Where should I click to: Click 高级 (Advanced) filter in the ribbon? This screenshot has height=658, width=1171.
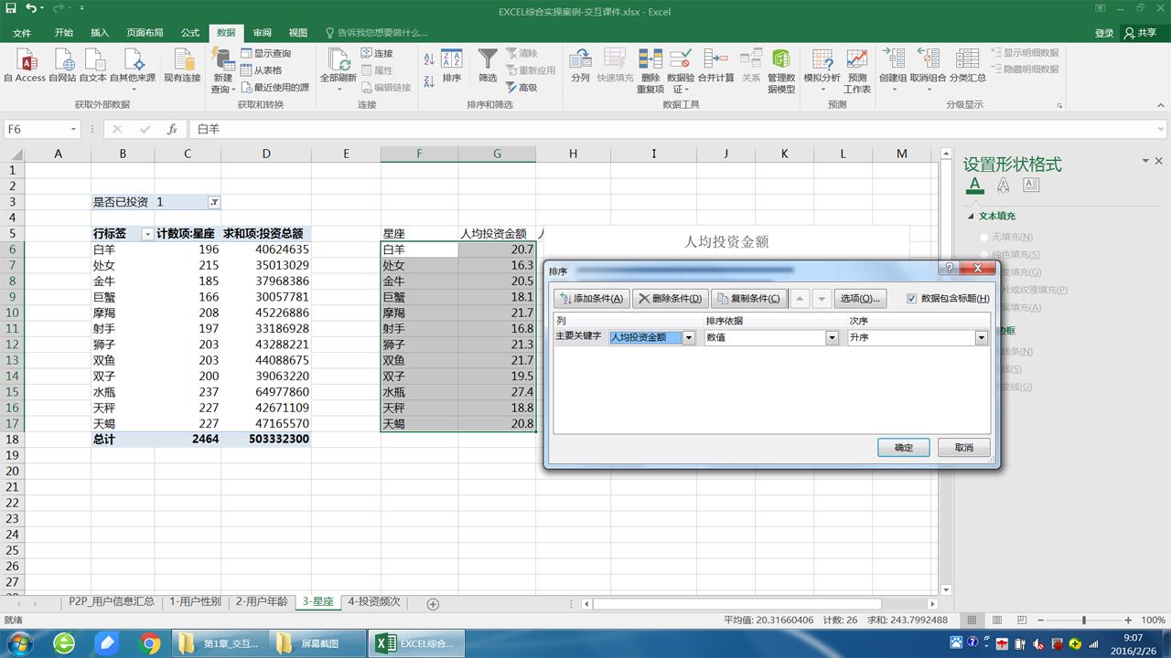pyautogui.click(x=521, y=88)
